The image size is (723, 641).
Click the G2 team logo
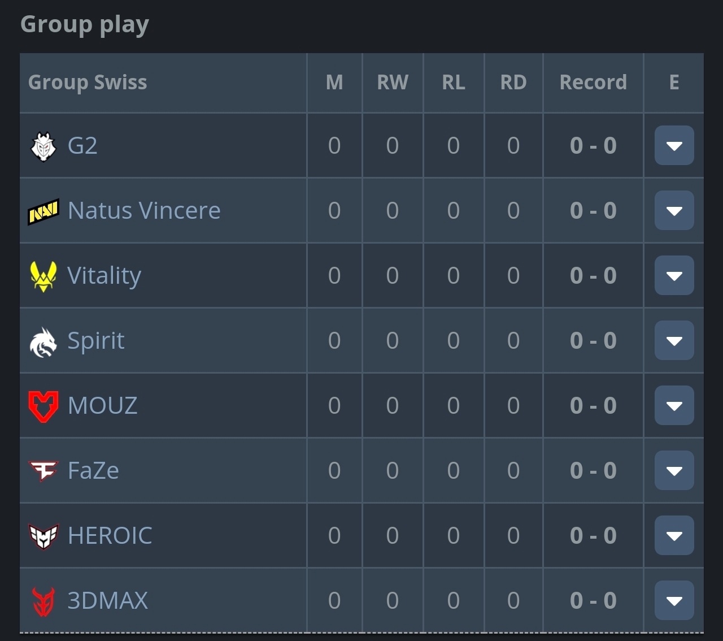(43, 146)
